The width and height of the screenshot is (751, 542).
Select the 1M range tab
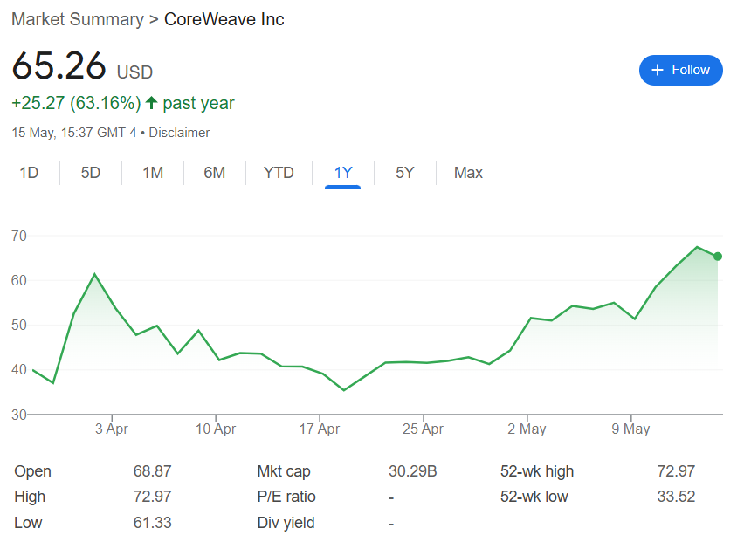[x=153, y=173]
